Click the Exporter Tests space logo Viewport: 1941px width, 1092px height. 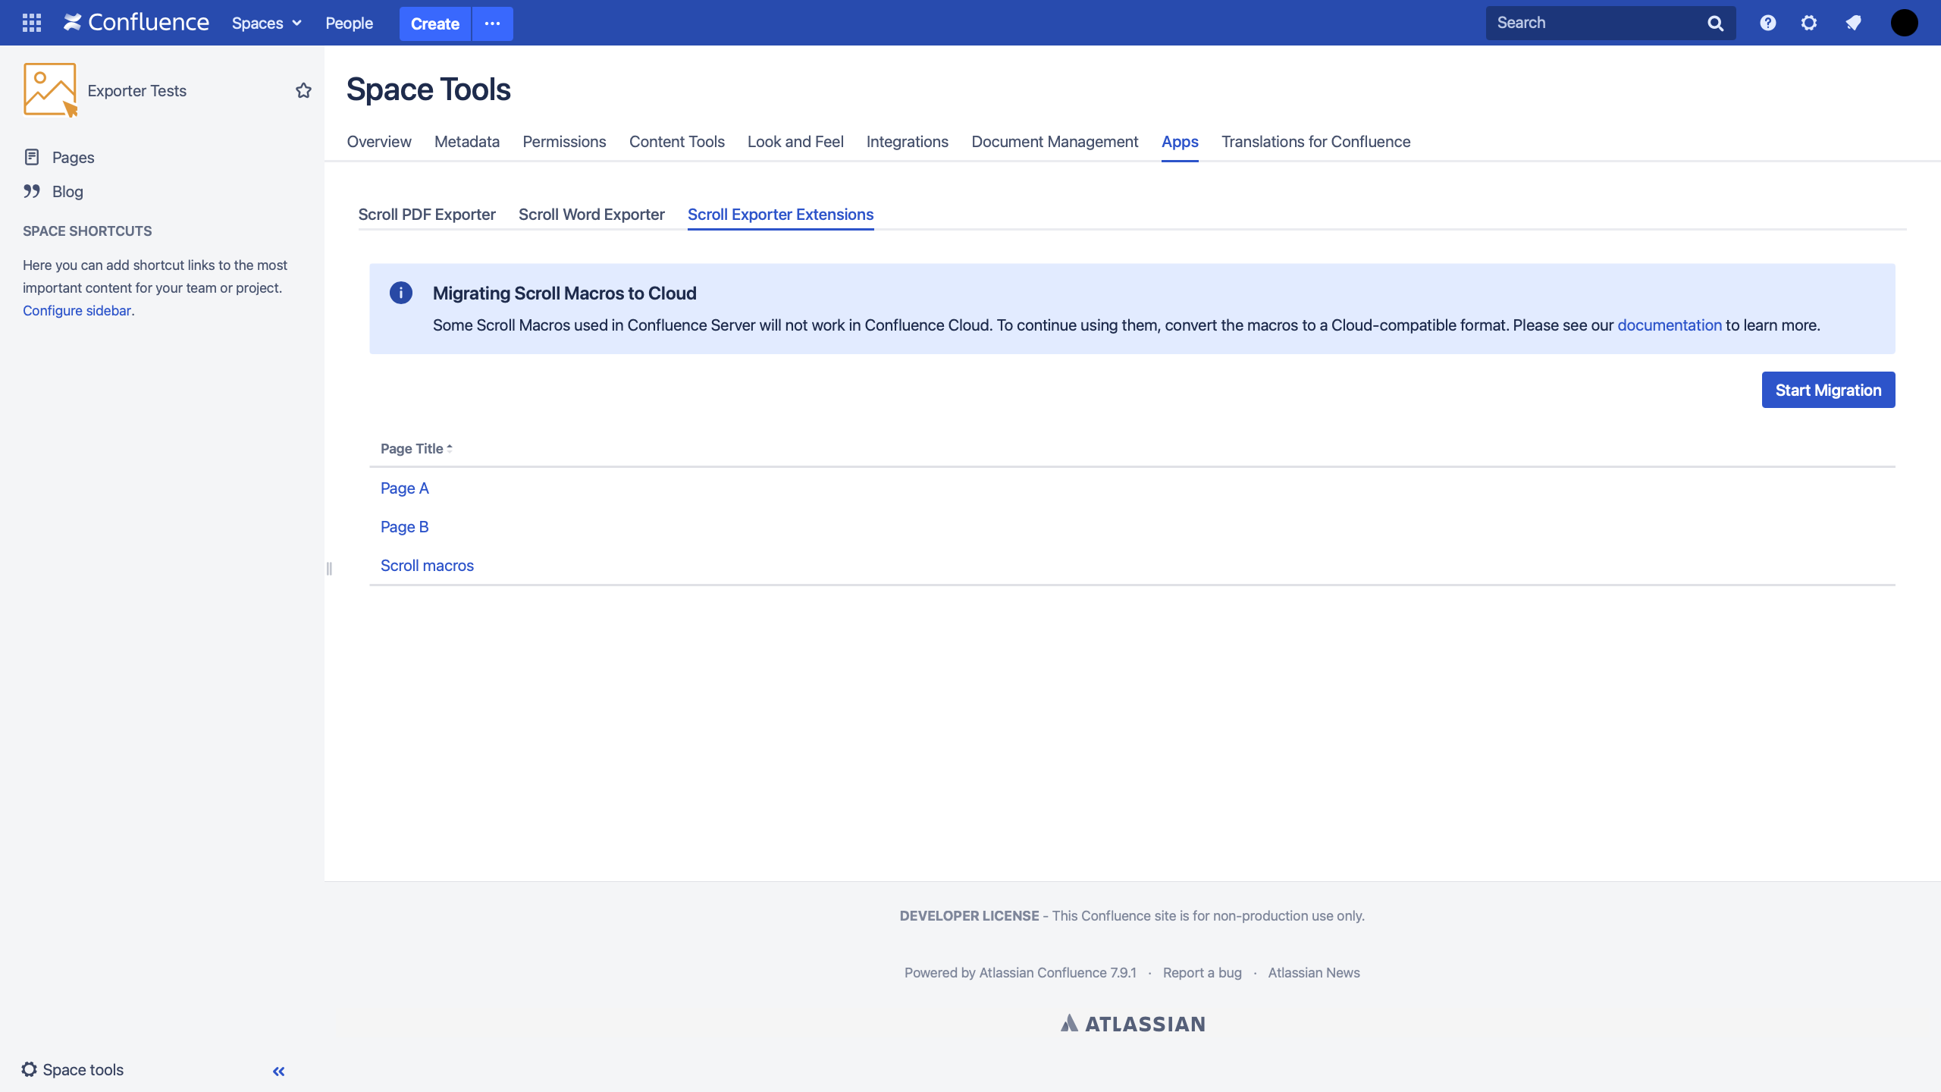point(50,90)
